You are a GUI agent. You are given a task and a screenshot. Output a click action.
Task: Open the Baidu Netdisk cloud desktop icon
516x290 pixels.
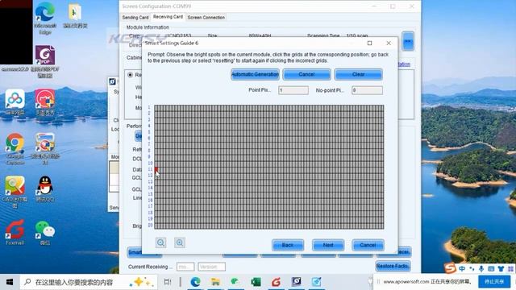(x=15, y=102)
